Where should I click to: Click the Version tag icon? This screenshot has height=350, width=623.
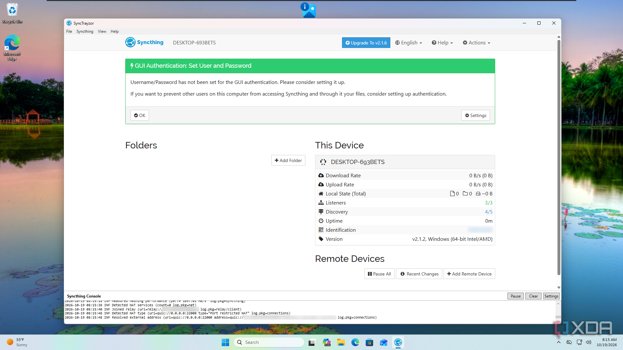(x=321, y=239)
